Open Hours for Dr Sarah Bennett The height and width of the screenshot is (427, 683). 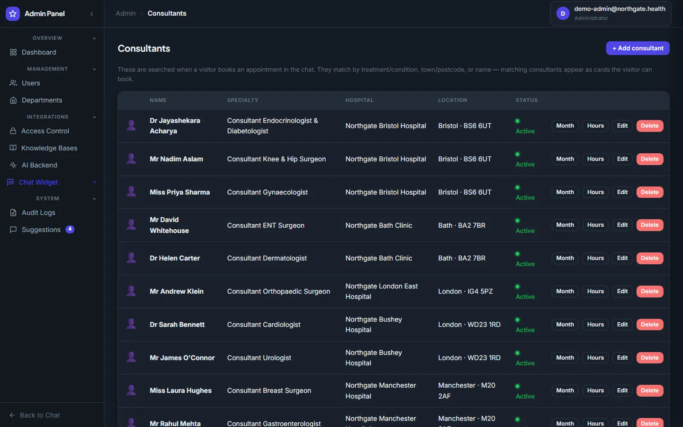(595, 325)
